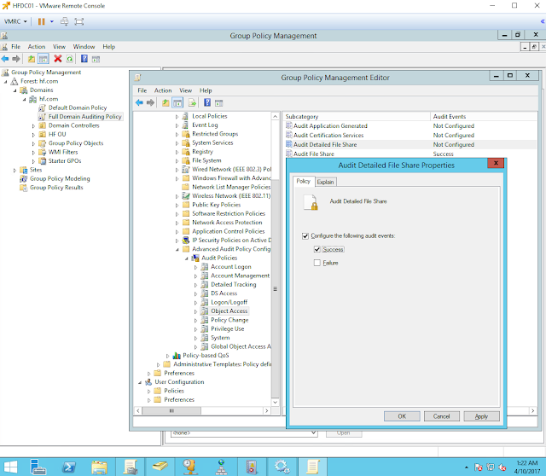Select Privilege Use audit category
The image size is (546, 476).
point(228,328)
